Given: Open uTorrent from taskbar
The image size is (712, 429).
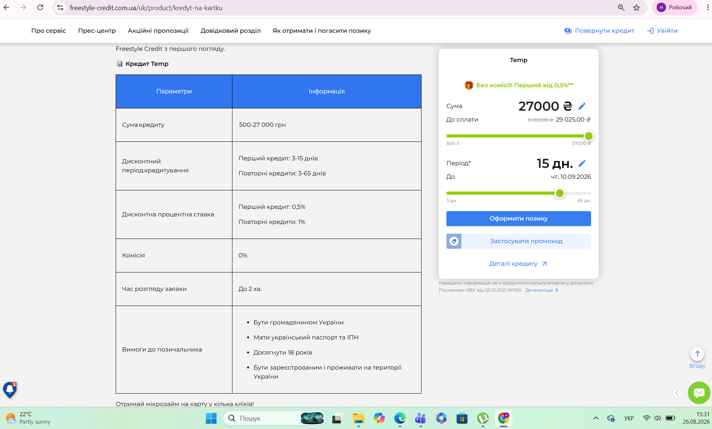Looking at the screenshot, I should (x=483, y=418).
